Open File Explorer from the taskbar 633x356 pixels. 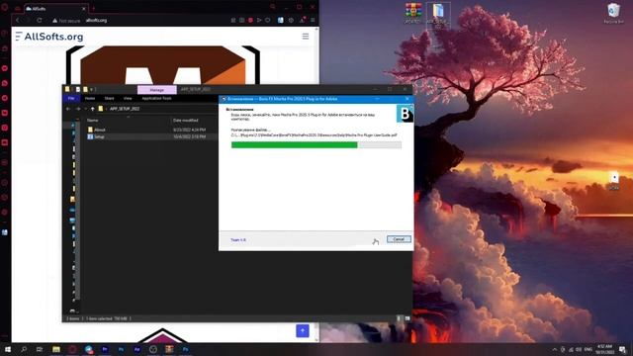click(56, 349)
